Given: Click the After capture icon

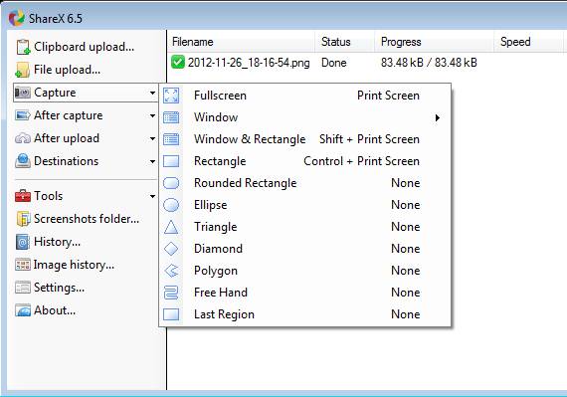Looking at the screenshot, I should click(x=23, y=115).
